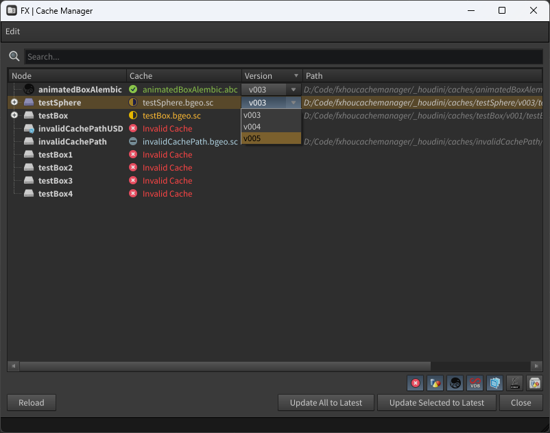Screen dimensions: 550x433
Task: Toggle the Alembic filter button
Action: [455, 383]
